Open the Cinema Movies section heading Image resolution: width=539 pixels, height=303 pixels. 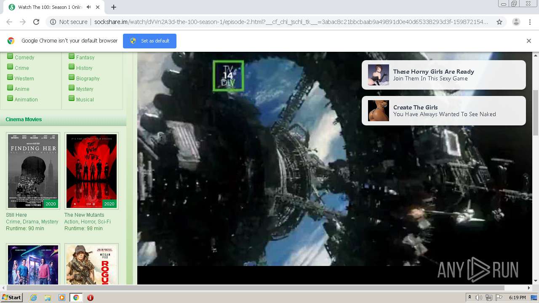pos(24,120)
